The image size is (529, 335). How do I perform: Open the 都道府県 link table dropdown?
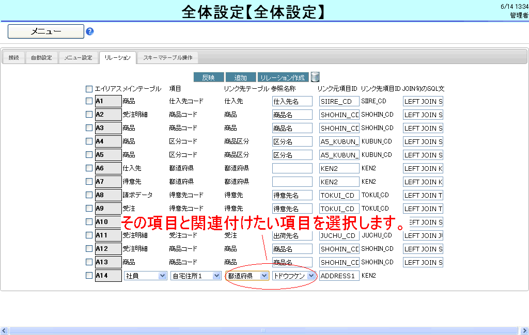[x=247, y=276]
